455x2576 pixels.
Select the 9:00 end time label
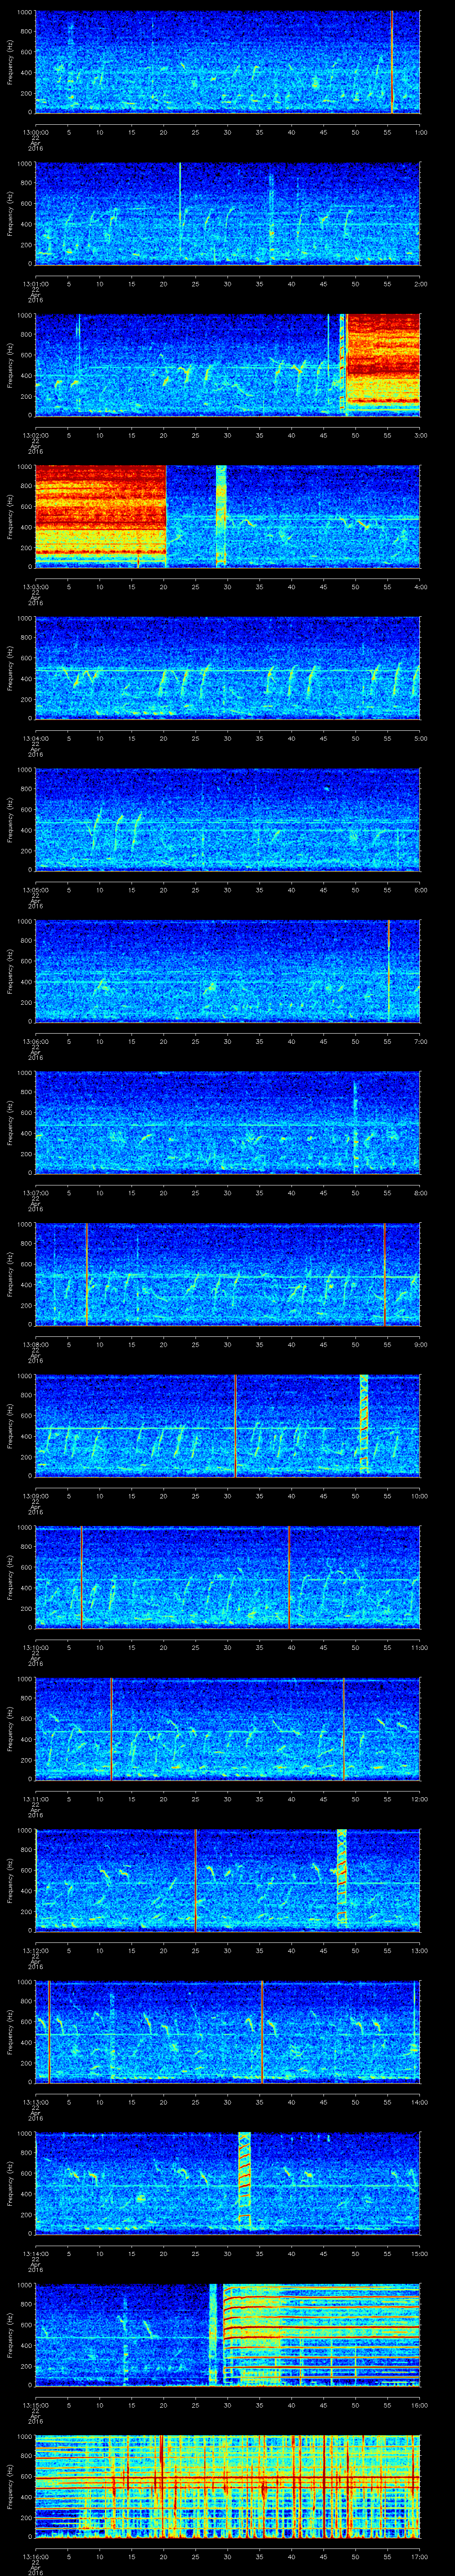tap(420, 1344)
